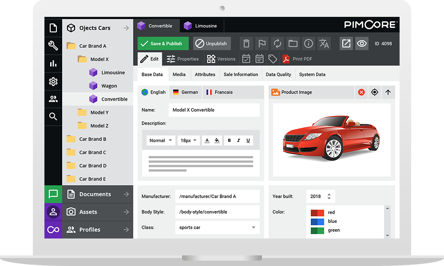The height and width of the screenshot is (266, 444).
Task: Click the calendar checkmark schedule icon
Action: pos(246,59)
